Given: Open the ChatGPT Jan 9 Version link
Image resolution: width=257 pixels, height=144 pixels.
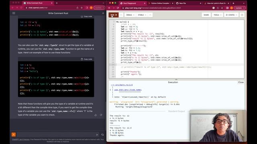Looking at the screenshot, I should tap(20, 140).
